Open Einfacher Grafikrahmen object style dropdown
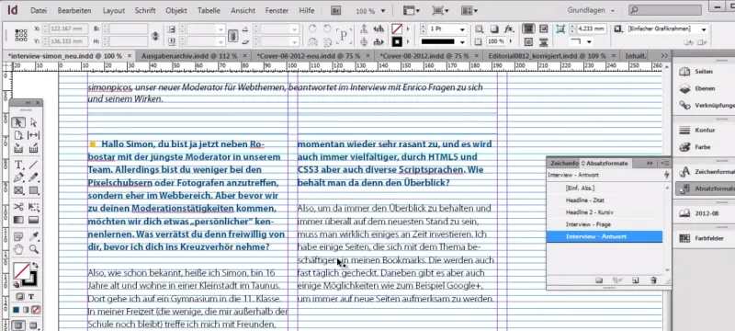Image resolution: width=735 pixels, height=331 pixels. point(704,29)
